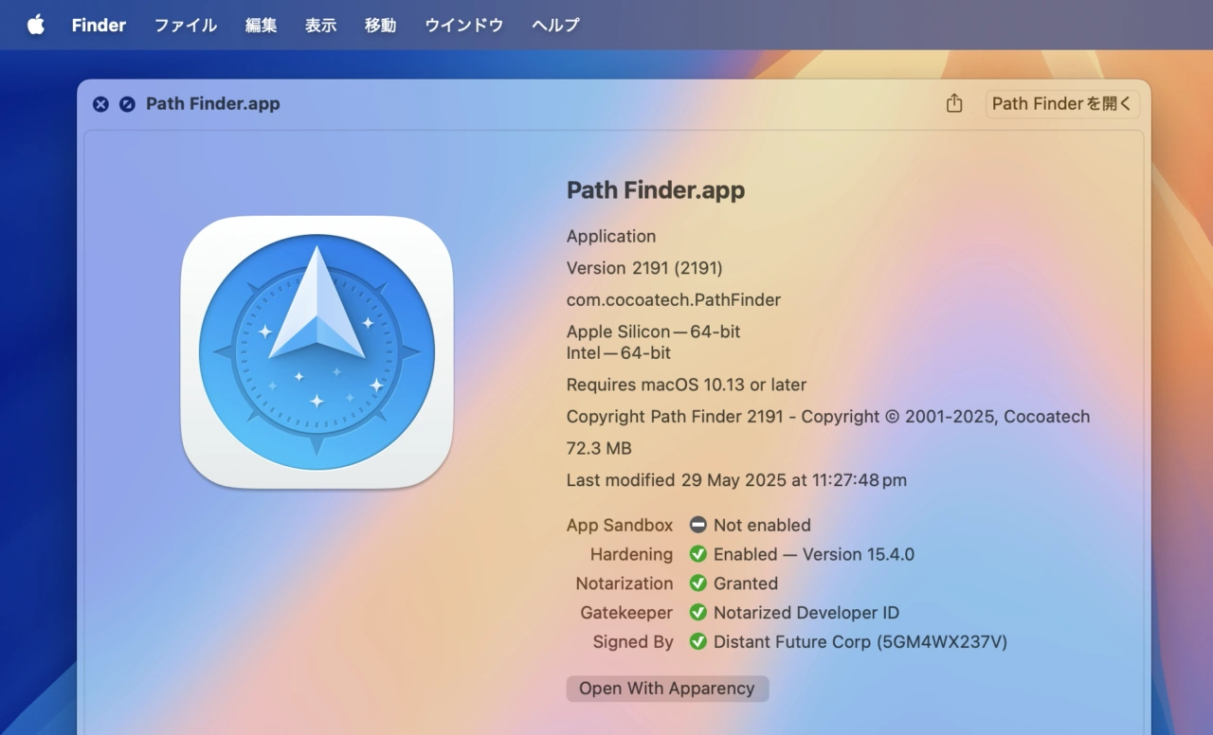The width and height of the screenshot is (1213, 735).
Task: Open the Apple logo menu
Action: (x=36, y=25)
